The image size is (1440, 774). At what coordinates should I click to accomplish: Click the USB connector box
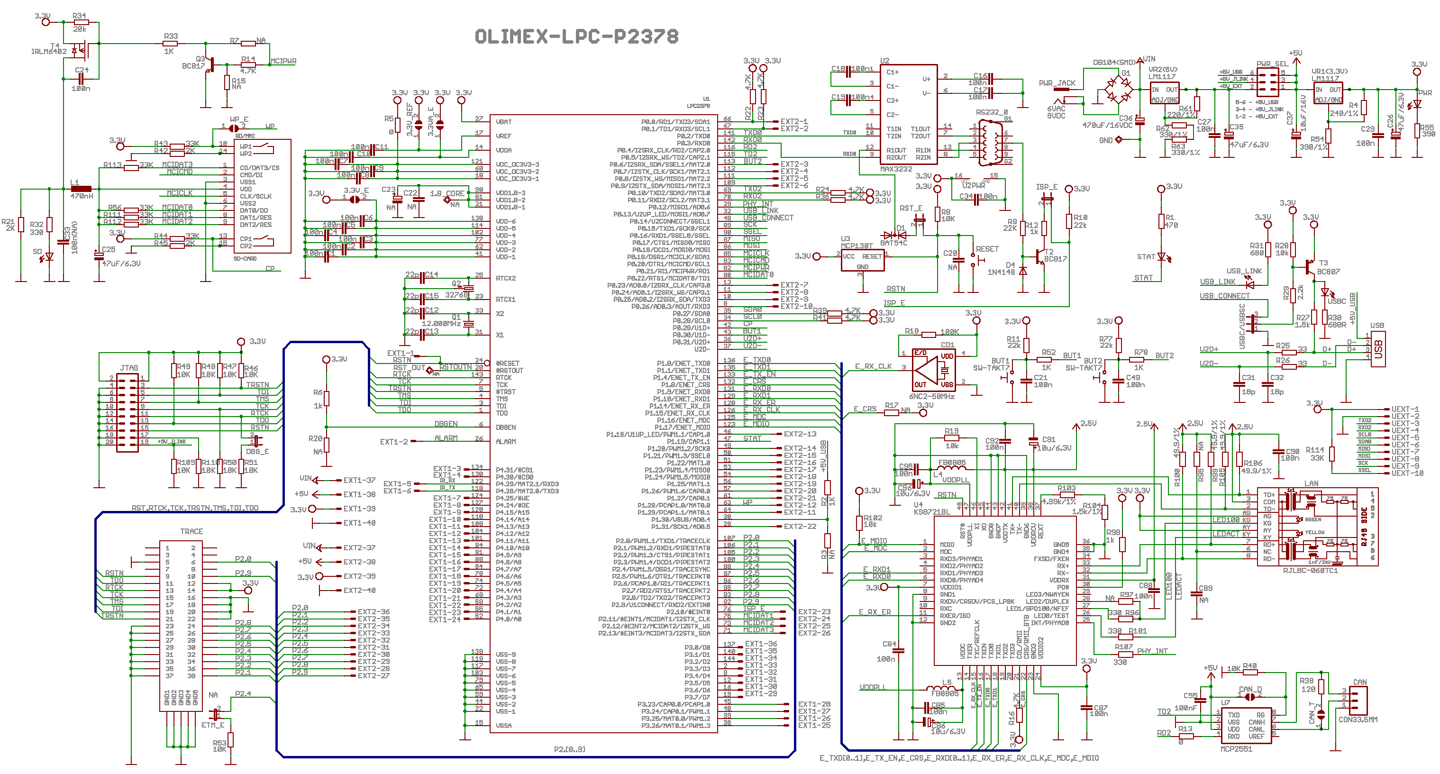click(1378, 349)
